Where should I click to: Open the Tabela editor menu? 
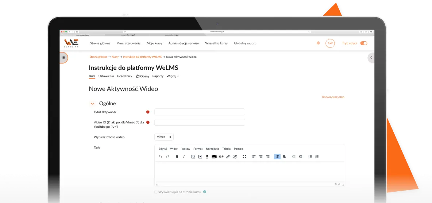tap(227, 149)
